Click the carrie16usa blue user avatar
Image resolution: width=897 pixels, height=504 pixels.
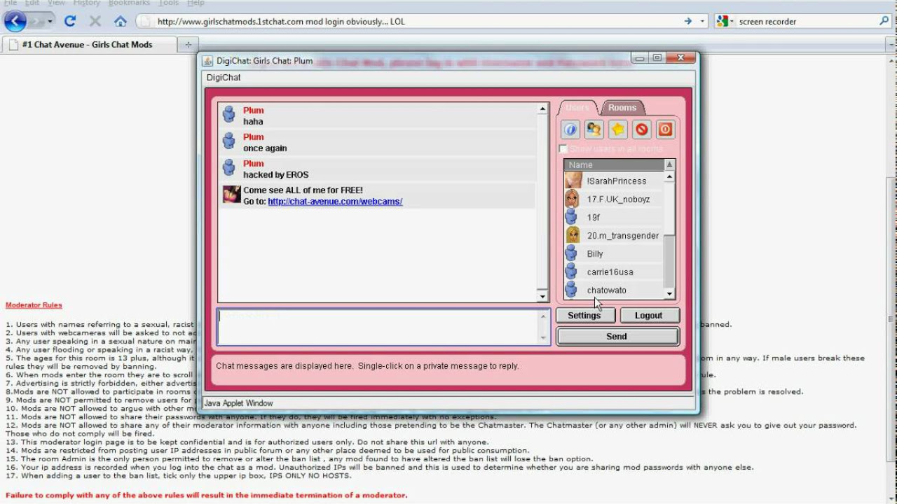[572, 272]
